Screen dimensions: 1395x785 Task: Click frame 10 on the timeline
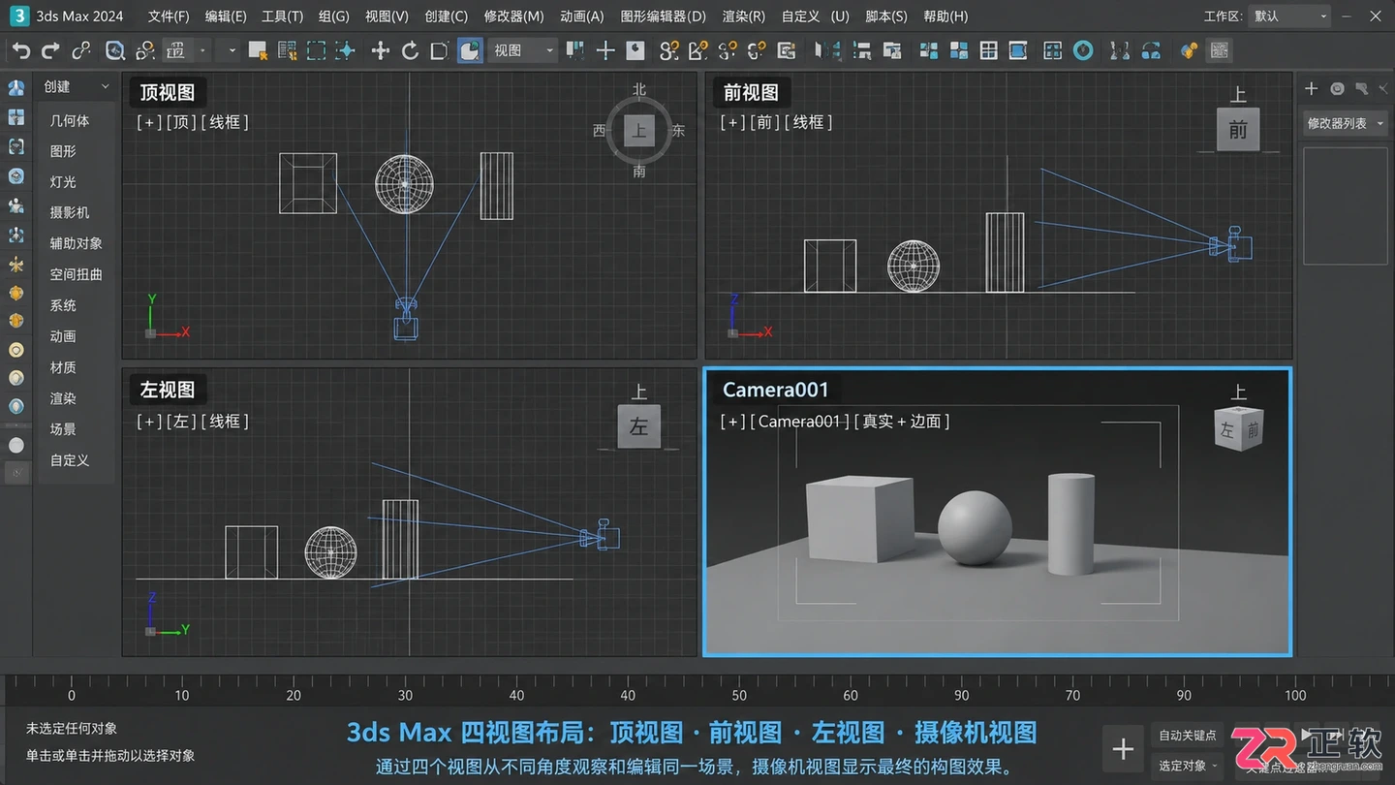[x=182, y=695]
